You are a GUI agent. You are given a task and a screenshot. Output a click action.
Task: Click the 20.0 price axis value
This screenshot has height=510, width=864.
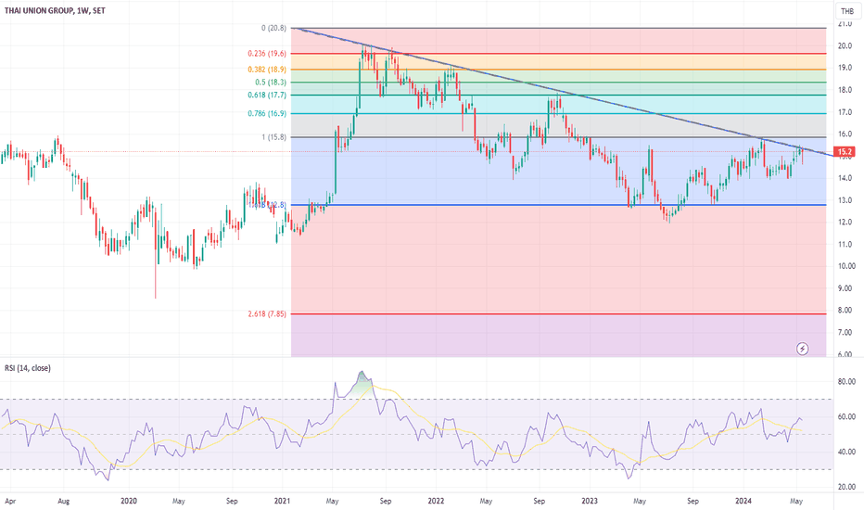845,45
